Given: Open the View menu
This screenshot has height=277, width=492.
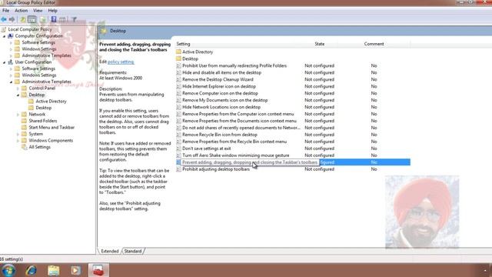Looking at the screenshot, I should (38, 10).
